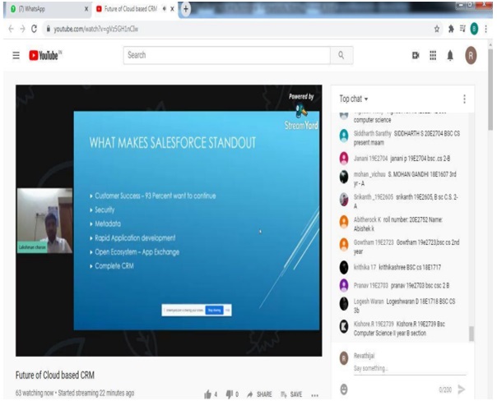Click the Revathijai name in chat input
Screen dimensions: 497x401
[x=364, y=356]
